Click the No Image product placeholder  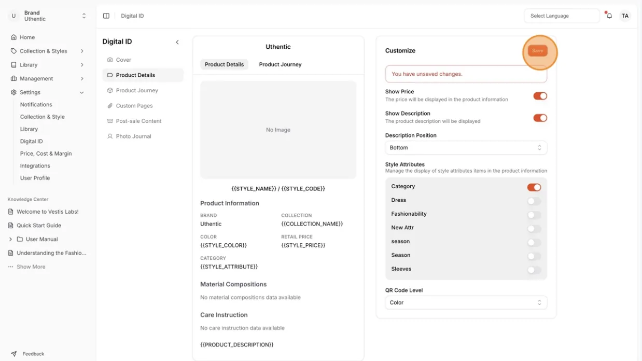click(x=278, y=130)
